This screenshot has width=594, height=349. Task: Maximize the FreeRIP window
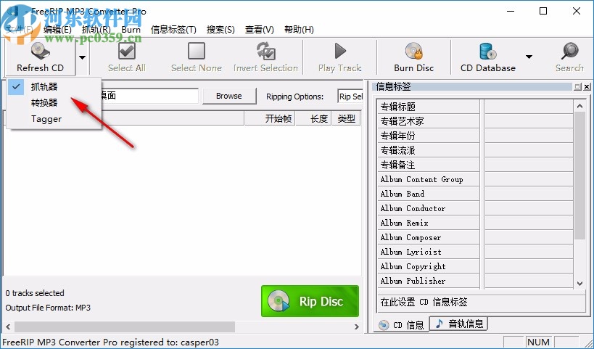tap(543, 11)
